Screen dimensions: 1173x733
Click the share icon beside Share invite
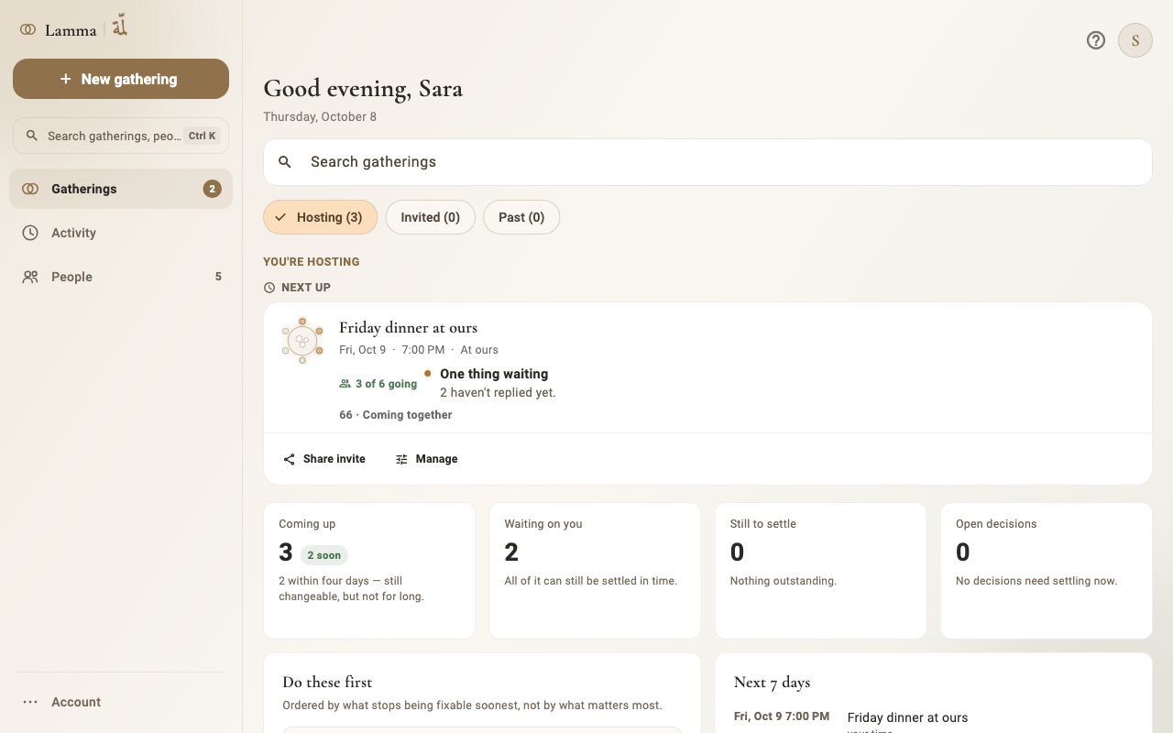[289, 459]
